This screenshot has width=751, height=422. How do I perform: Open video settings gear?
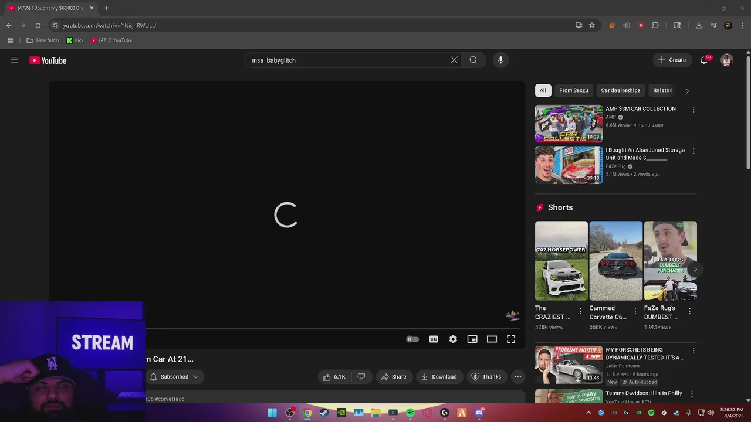(x=453, y=339)
